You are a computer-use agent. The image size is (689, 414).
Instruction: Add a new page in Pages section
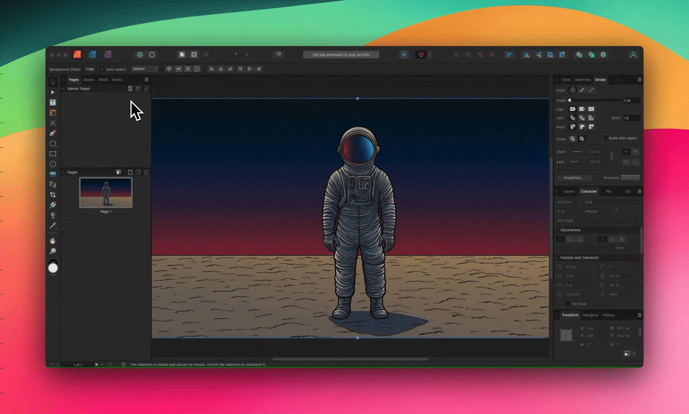click(x=130, y=172)
